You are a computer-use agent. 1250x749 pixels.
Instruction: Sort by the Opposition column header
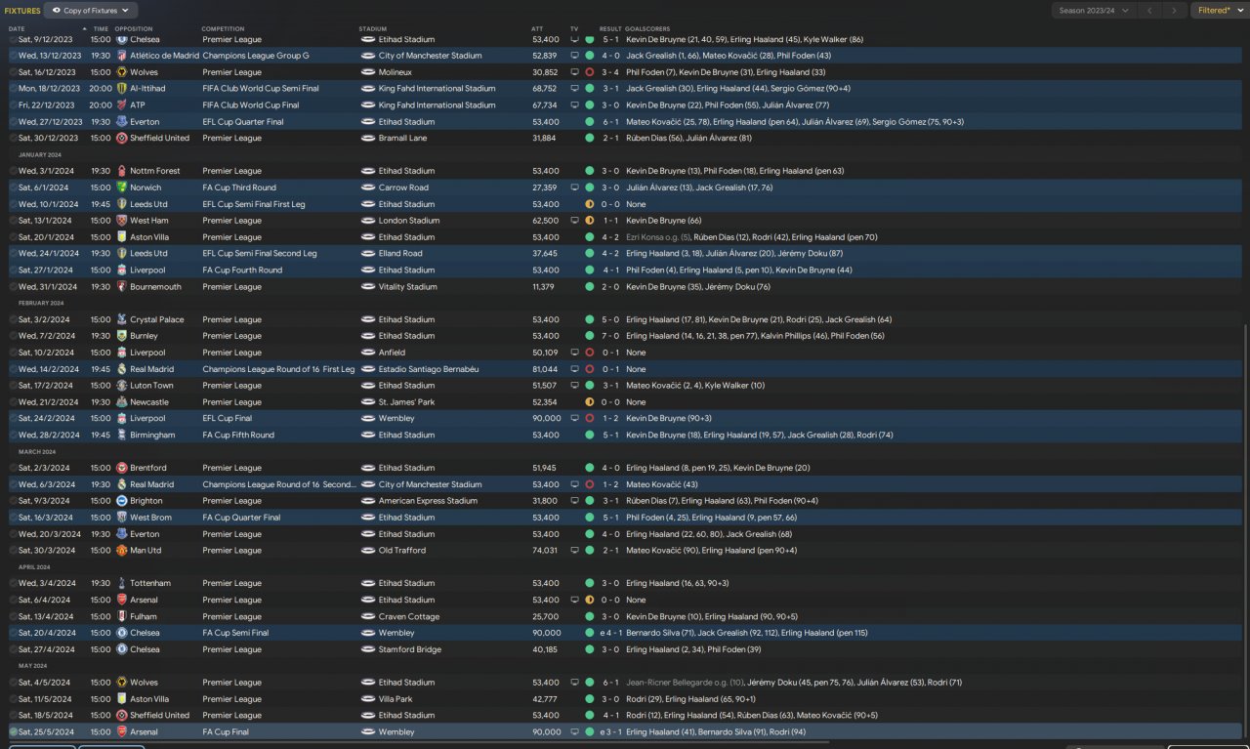point(134,28)
